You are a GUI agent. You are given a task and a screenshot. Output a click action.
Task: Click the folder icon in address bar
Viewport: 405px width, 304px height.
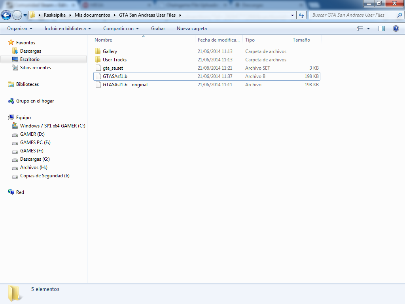tap(32, 15)
